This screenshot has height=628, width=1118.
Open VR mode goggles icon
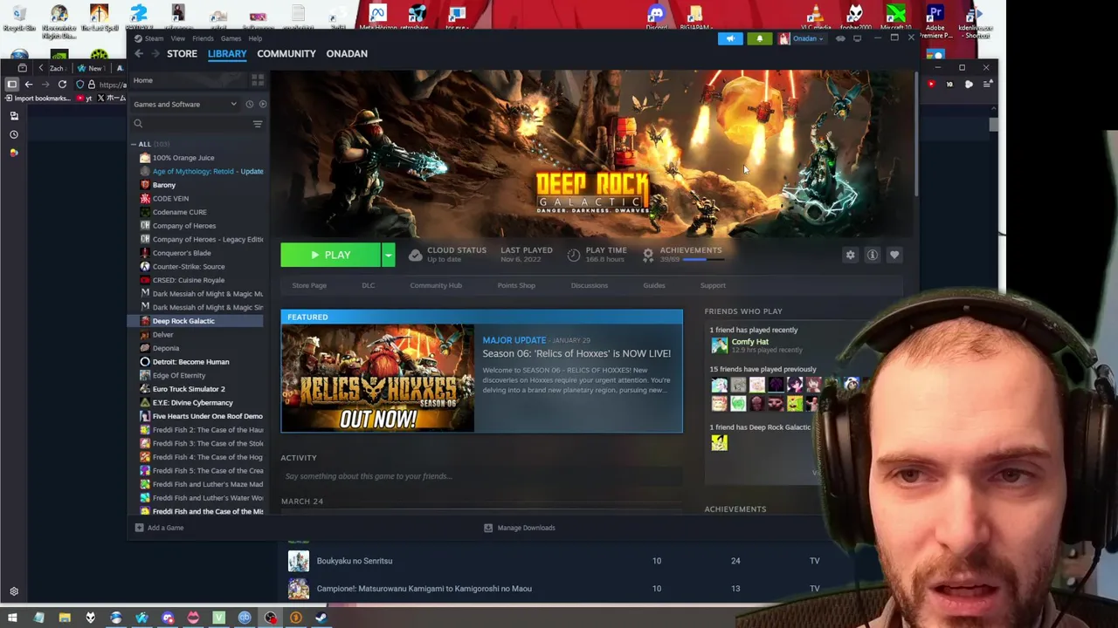pos(840,38)
